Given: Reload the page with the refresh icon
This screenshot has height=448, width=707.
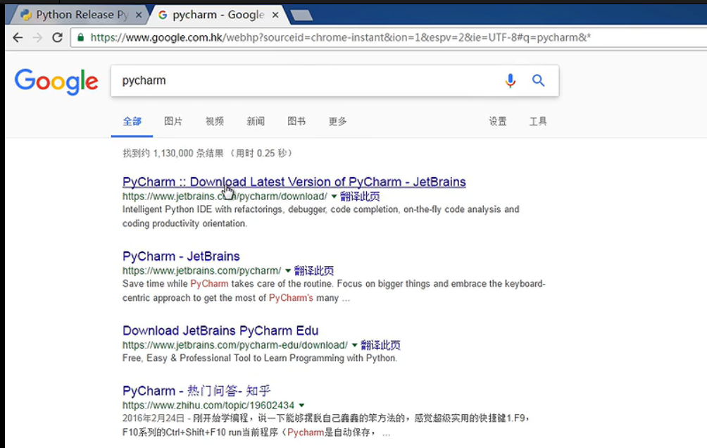Looking at the screenshot, I should [57, 37].
